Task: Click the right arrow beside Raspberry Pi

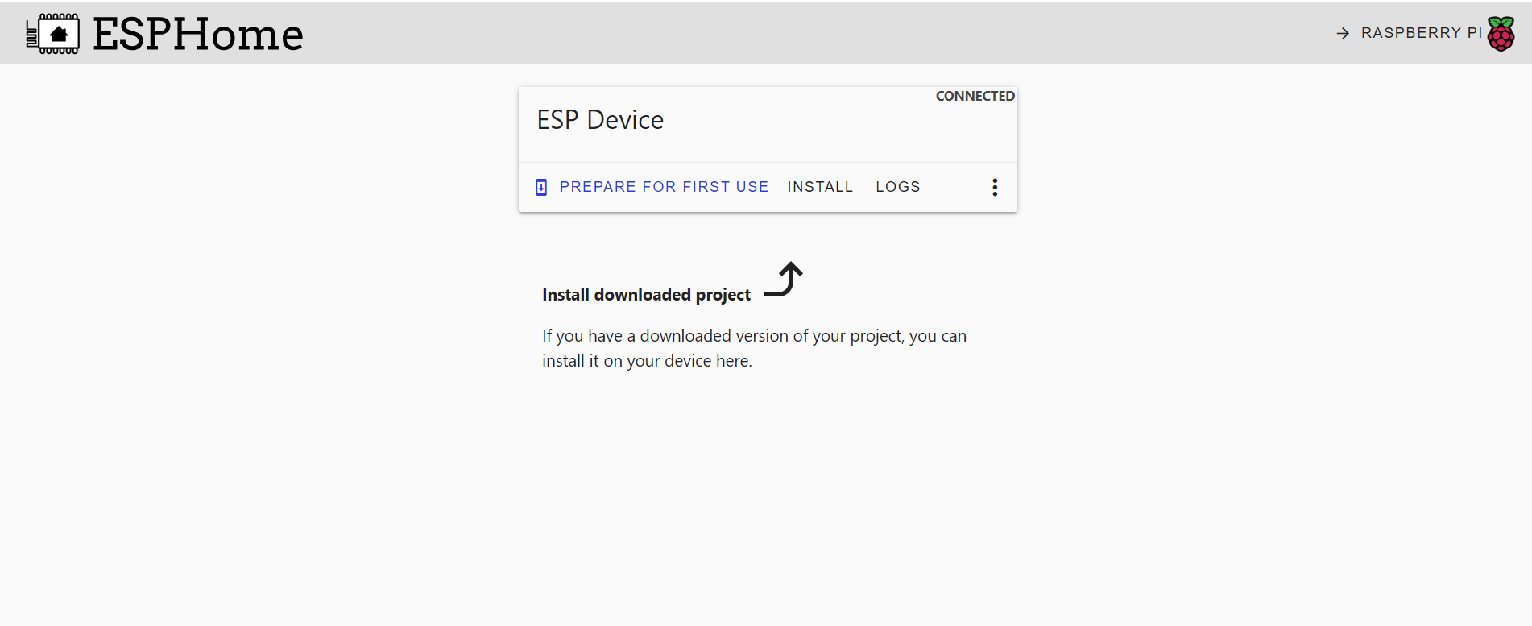Action: click(x=1343, y=33)
